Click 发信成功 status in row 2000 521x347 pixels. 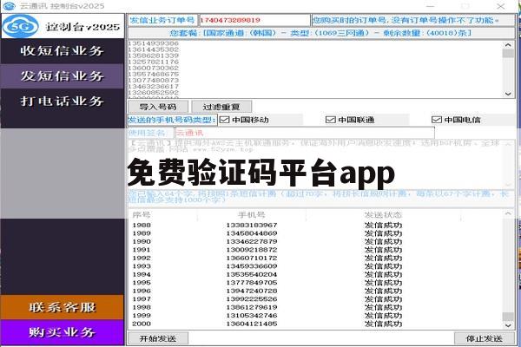(383, 324)
